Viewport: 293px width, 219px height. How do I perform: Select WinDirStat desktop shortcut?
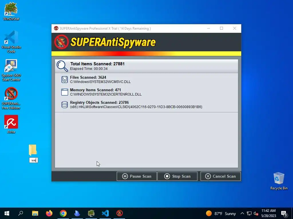click(x=11, y=11)
